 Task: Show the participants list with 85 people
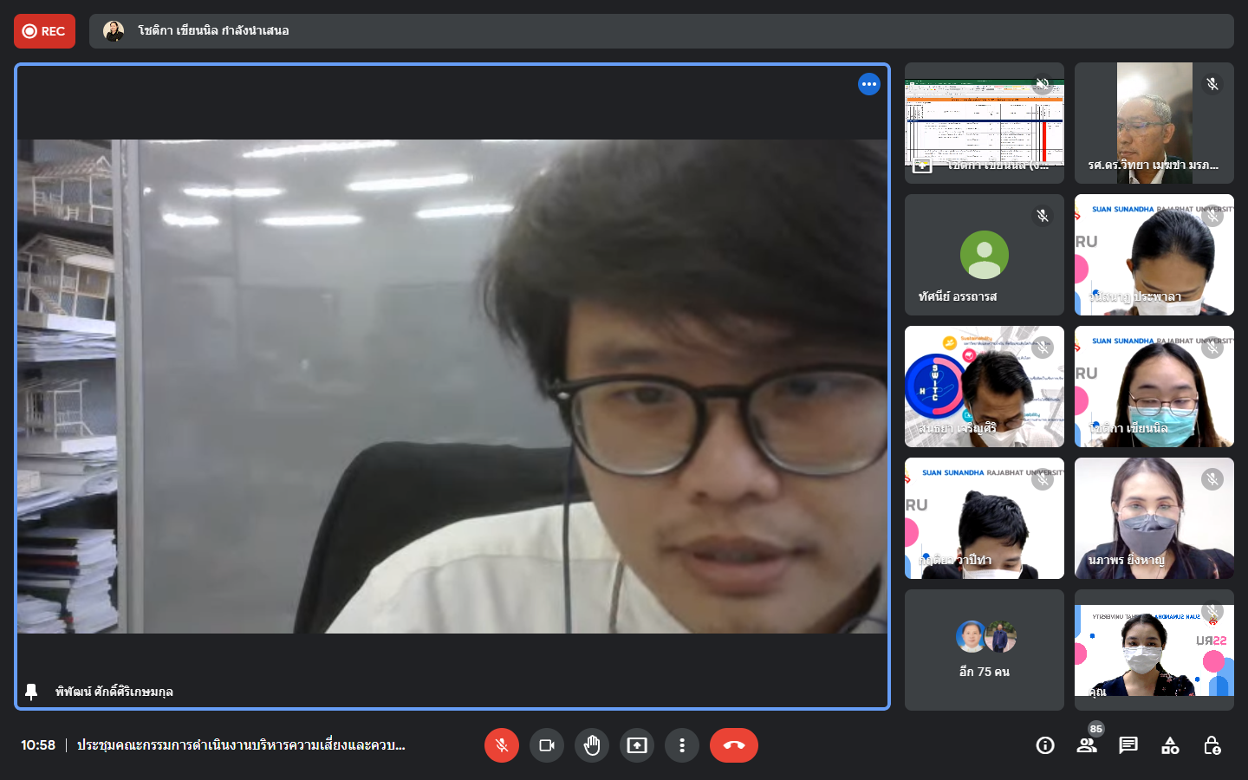point(1087,745)
